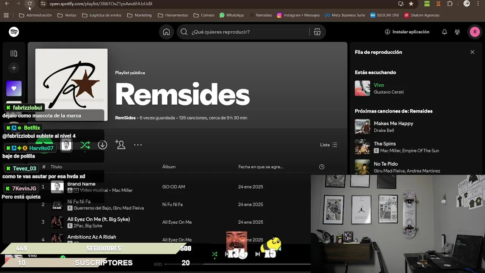The width and height of the screenshot is (485, 273).
Task: Select The Spins in the queue
Action: click(385, 144)
